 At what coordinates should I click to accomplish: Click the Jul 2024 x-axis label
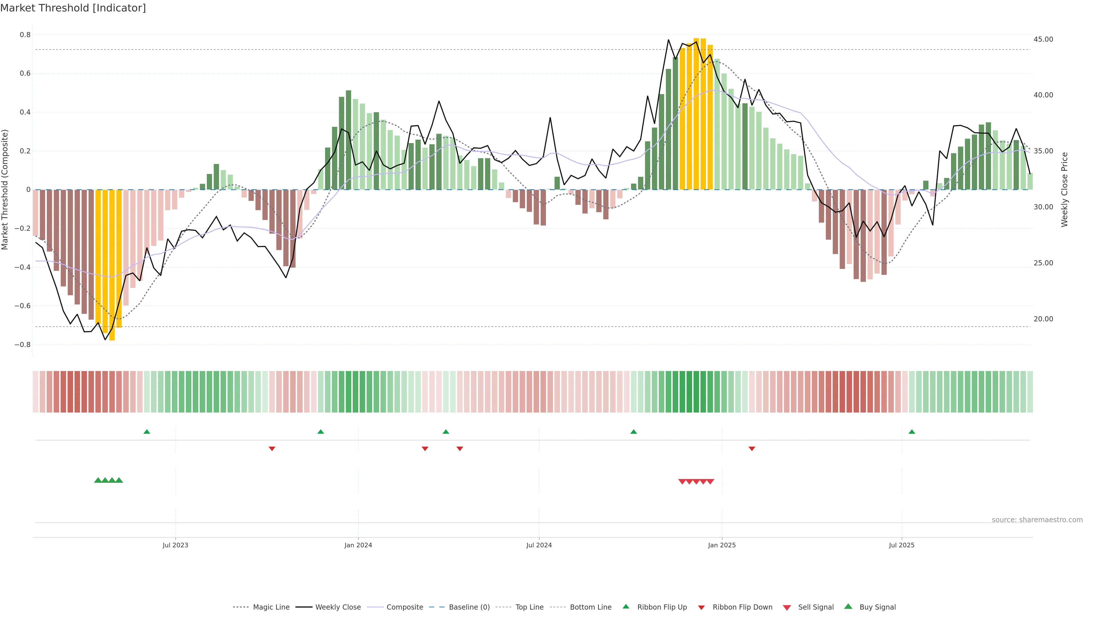coord(539,545)
